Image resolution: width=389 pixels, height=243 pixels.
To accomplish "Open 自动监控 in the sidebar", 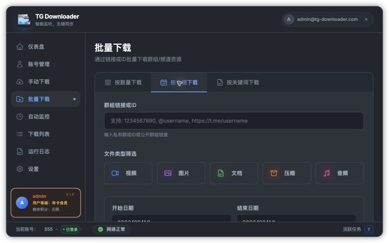I will click(x=46, y=117).
